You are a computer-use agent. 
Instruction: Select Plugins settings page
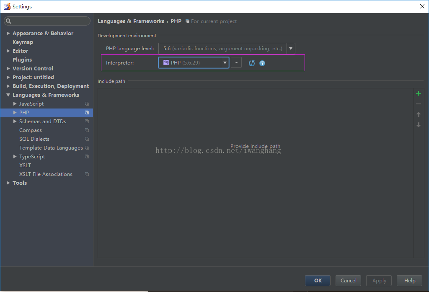pos(22,59)
